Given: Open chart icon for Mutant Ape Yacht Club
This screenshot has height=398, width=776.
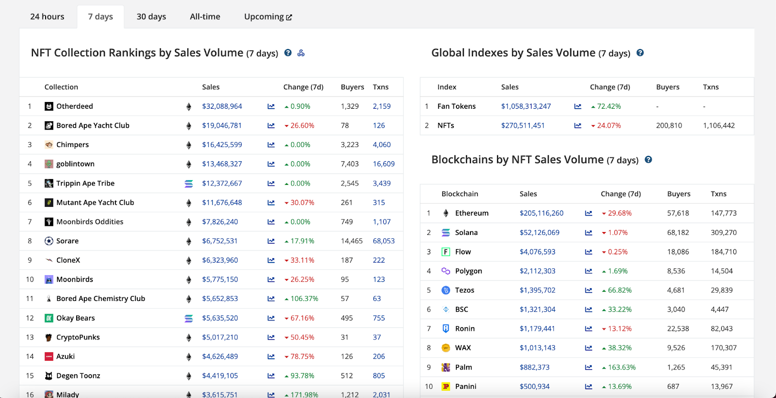Looking at the screenshot, I should (271, 202).
